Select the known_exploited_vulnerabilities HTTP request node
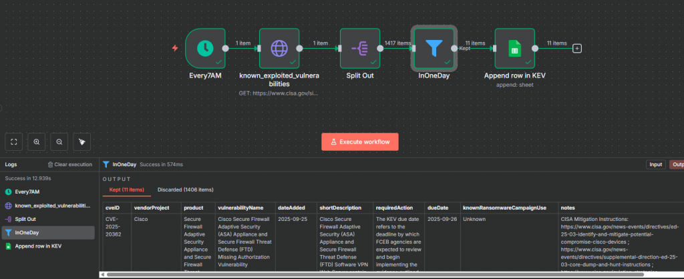 pos(279,48)
